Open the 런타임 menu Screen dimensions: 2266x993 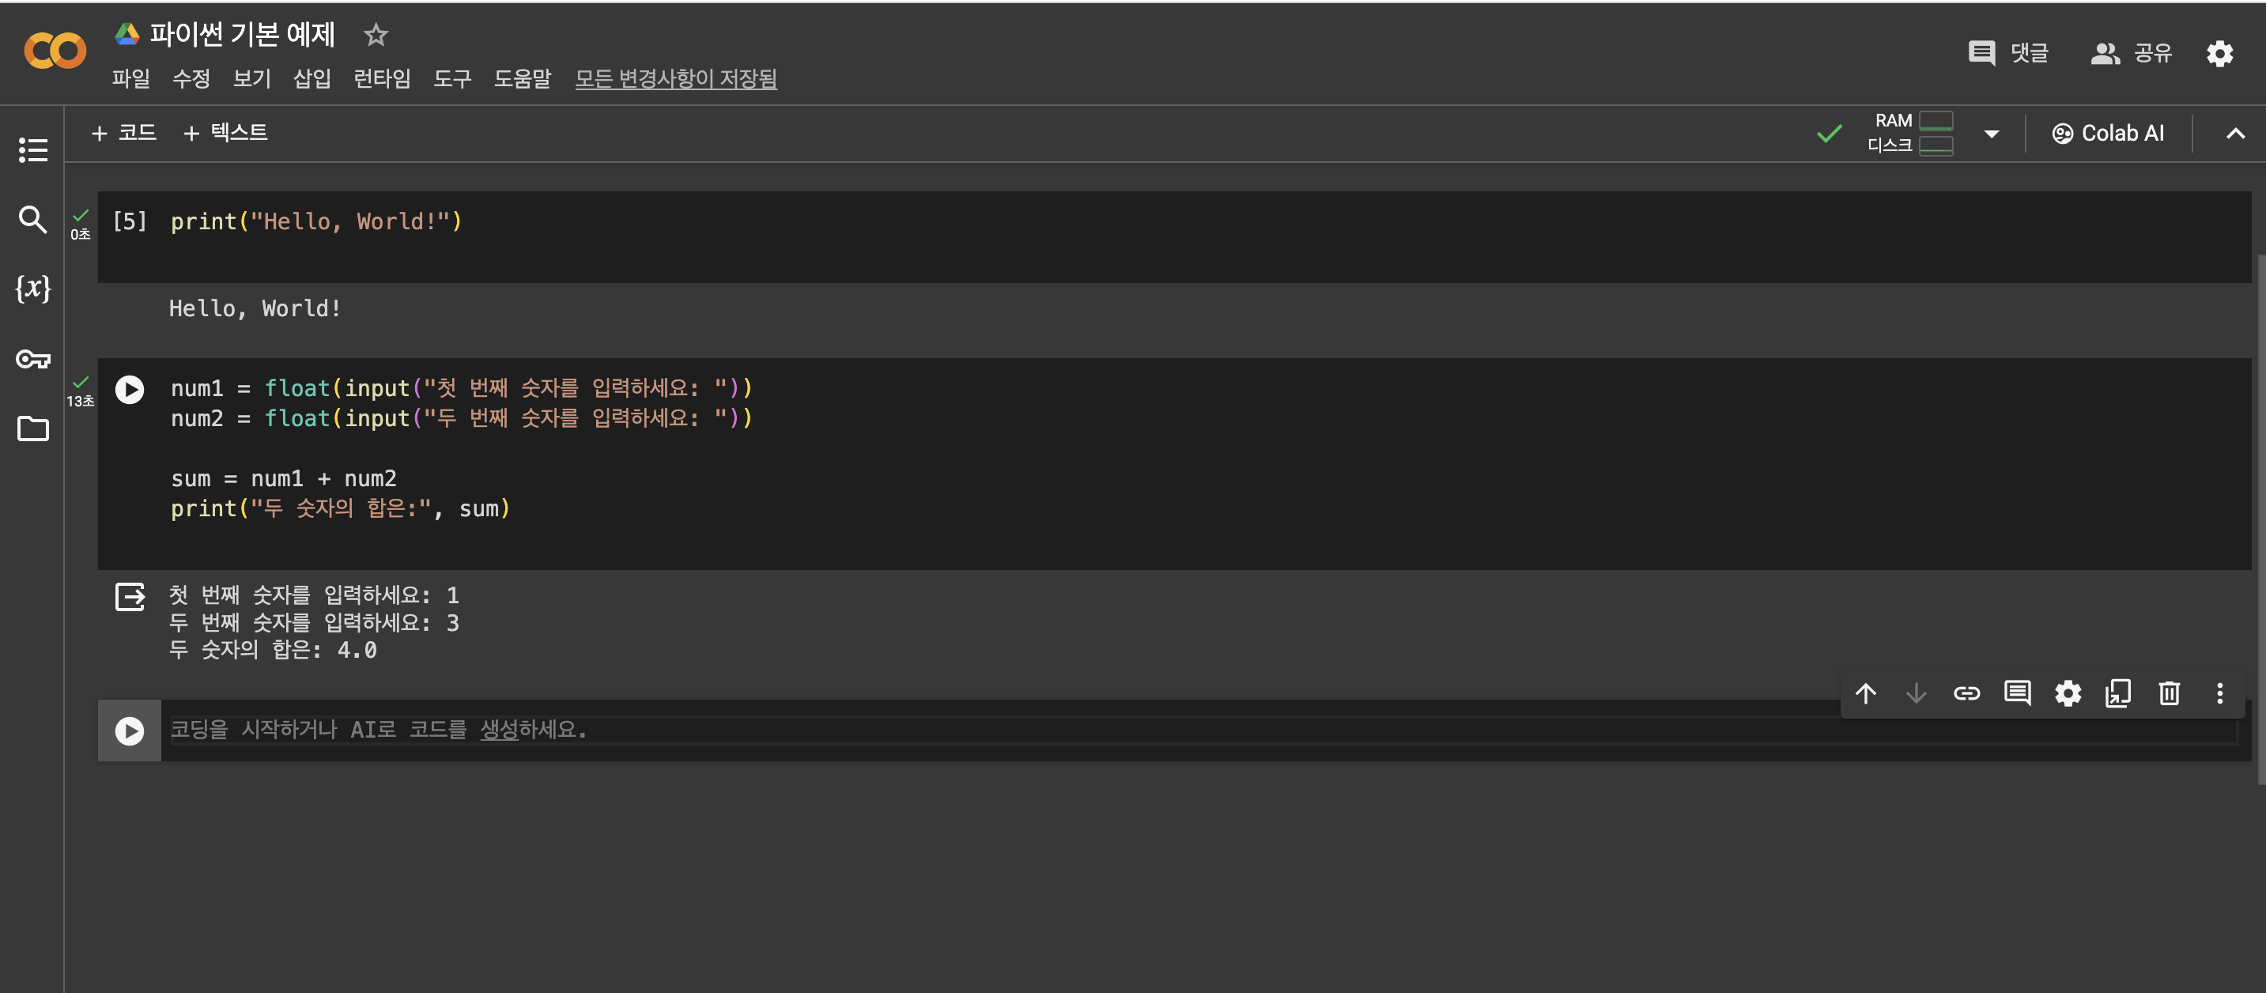pos(382,78)
